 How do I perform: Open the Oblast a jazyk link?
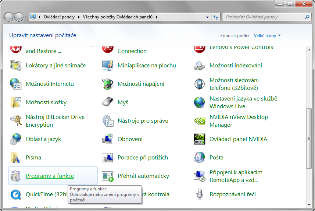pyautogui.click(x=43, y=139)
